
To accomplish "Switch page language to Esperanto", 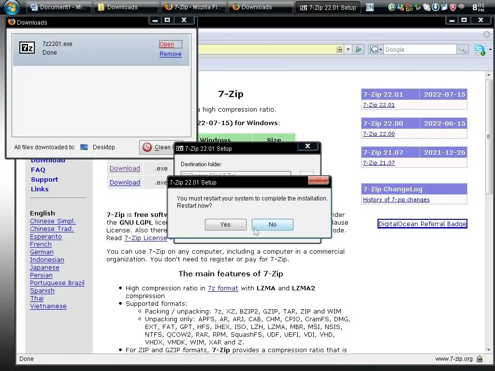I will coord(46,237).
